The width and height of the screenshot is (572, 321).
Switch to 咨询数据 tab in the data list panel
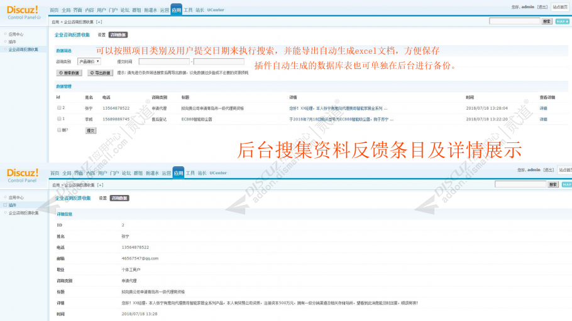coord(118,35)
